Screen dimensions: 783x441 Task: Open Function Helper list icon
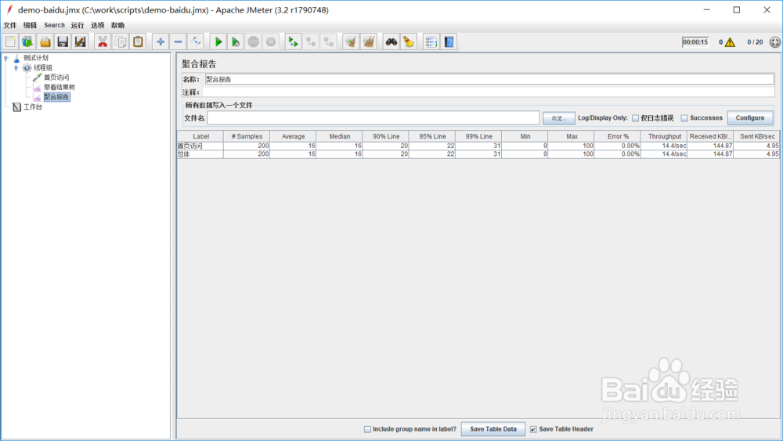click(x=431, y=42)
